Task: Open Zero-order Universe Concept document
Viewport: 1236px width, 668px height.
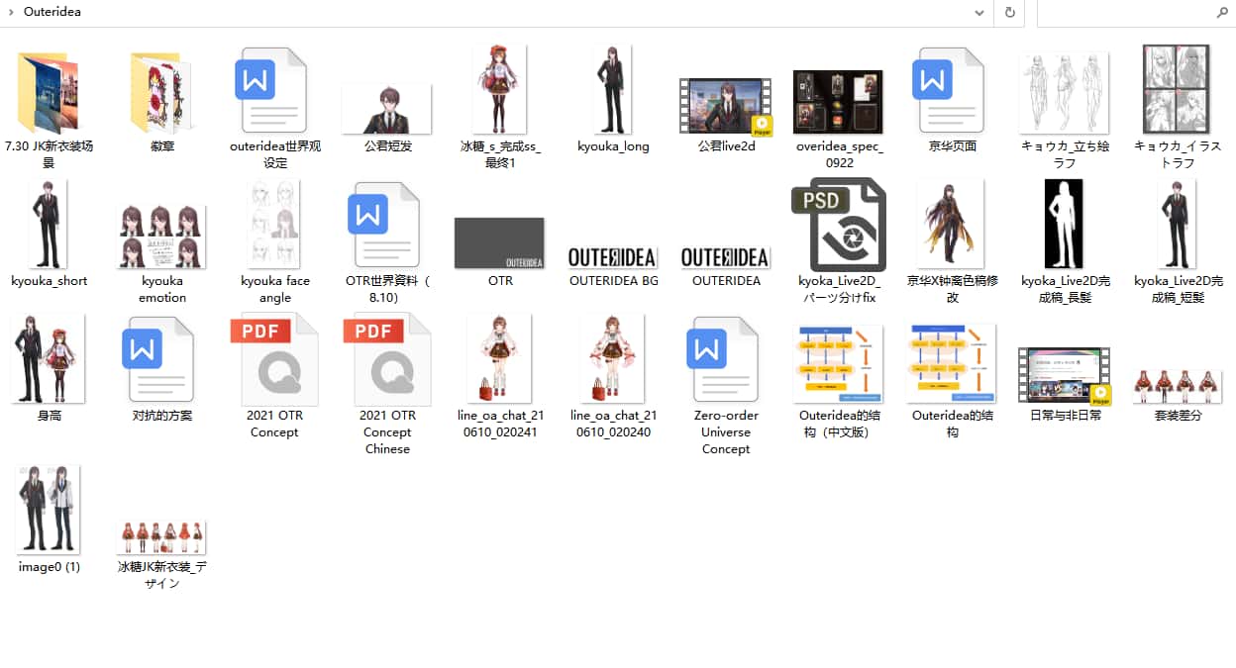Action: 726,360
